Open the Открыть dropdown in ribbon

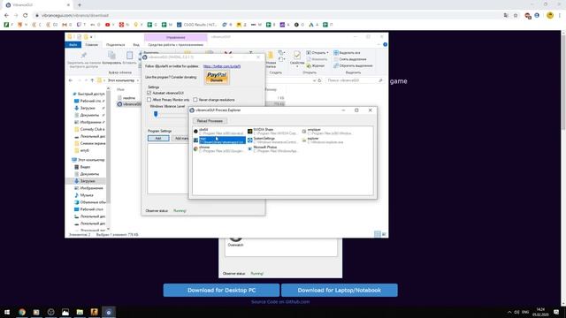[x=317, y=53]
